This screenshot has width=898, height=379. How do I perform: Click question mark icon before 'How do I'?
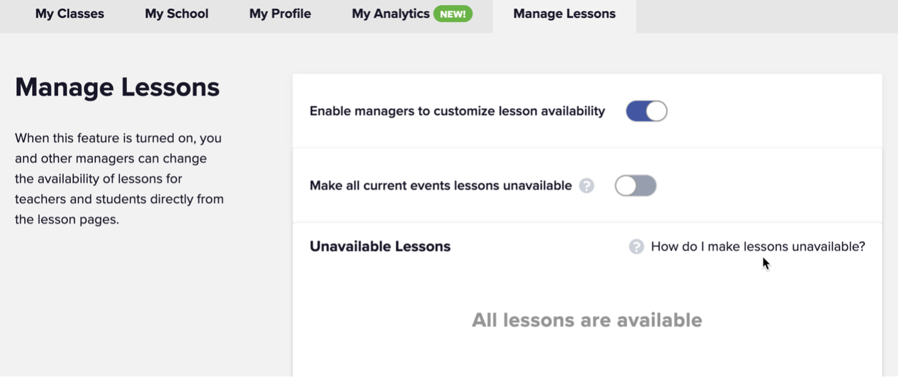[x=636, y=247]
